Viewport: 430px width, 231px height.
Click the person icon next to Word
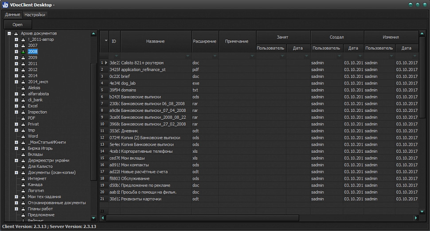point(23,136)
